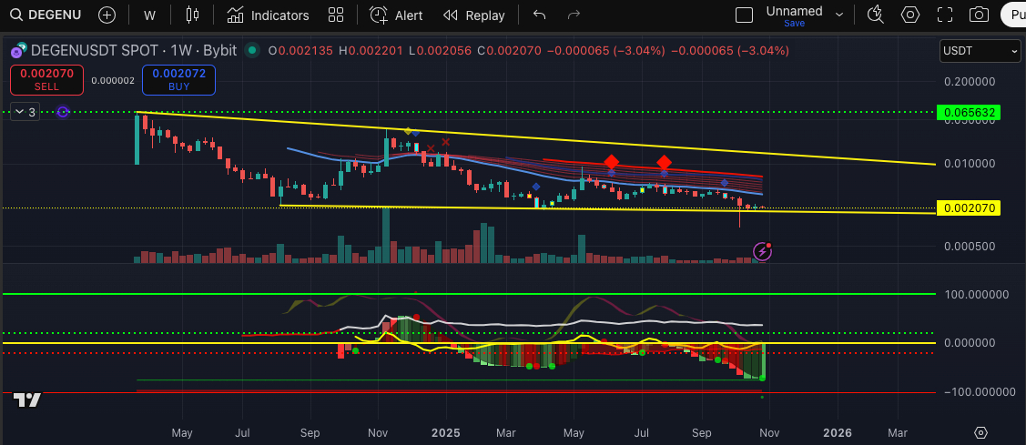Add symbol to compare with plus icon

tap(107, 15)
